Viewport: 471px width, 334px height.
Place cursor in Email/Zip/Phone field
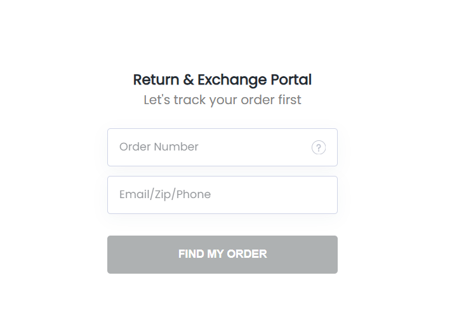[x=222, y=195]
